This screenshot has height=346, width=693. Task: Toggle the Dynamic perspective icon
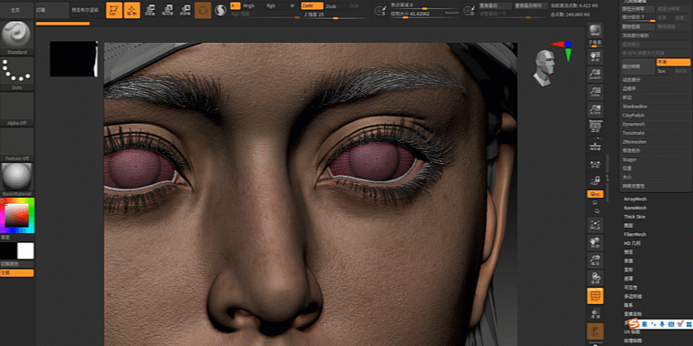click(595, 127)
